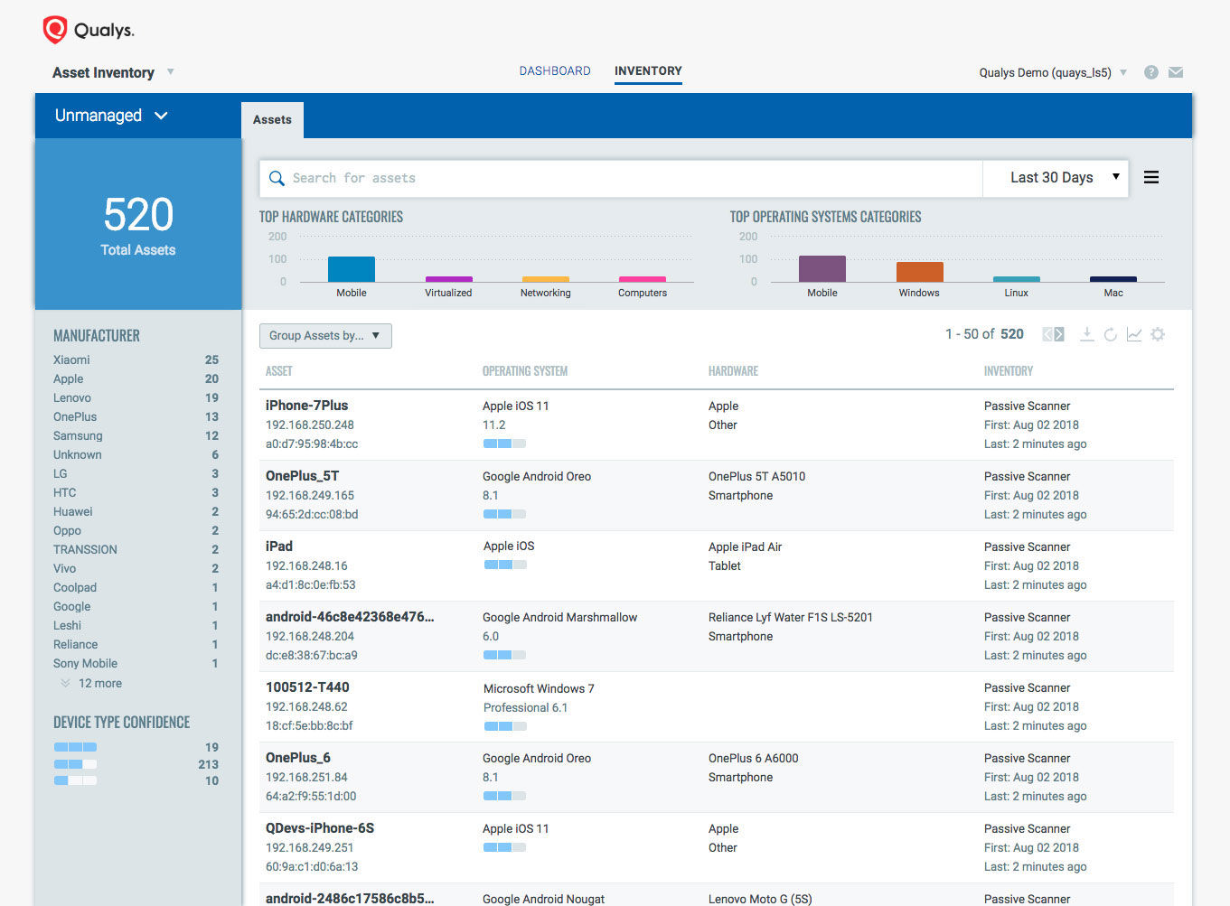Filter by medium device type confidence
The width and height of the screenshot is (1230, 906).
click(75, 764)
